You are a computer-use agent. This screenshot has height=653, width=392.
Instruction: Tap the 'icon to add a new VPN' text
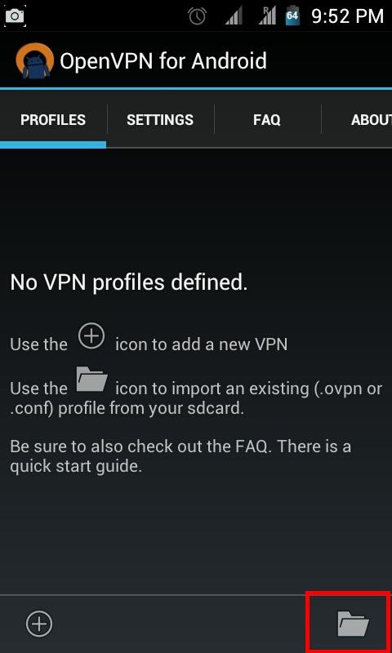point(201,344)
